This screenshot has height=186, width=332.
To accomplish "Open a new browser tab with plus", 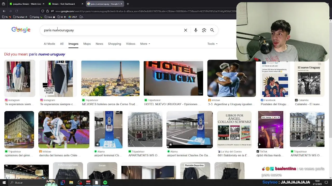I will (128, 4).
